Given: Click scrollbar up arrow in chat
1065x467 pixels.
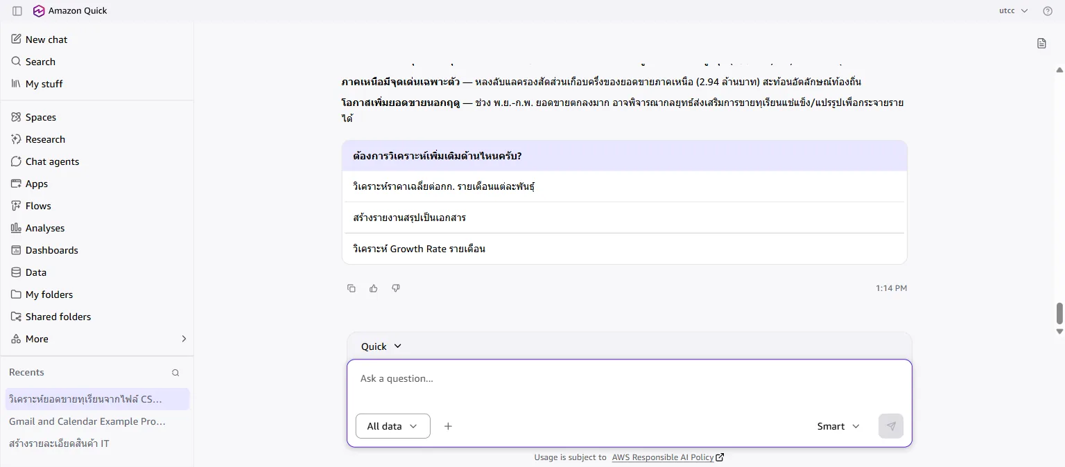Looking at the screenshot, I should point(1059,70).
